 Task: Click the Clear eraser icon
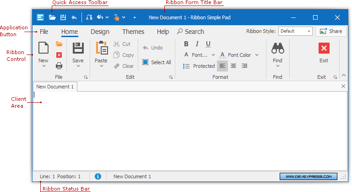(x=117, y=66)
